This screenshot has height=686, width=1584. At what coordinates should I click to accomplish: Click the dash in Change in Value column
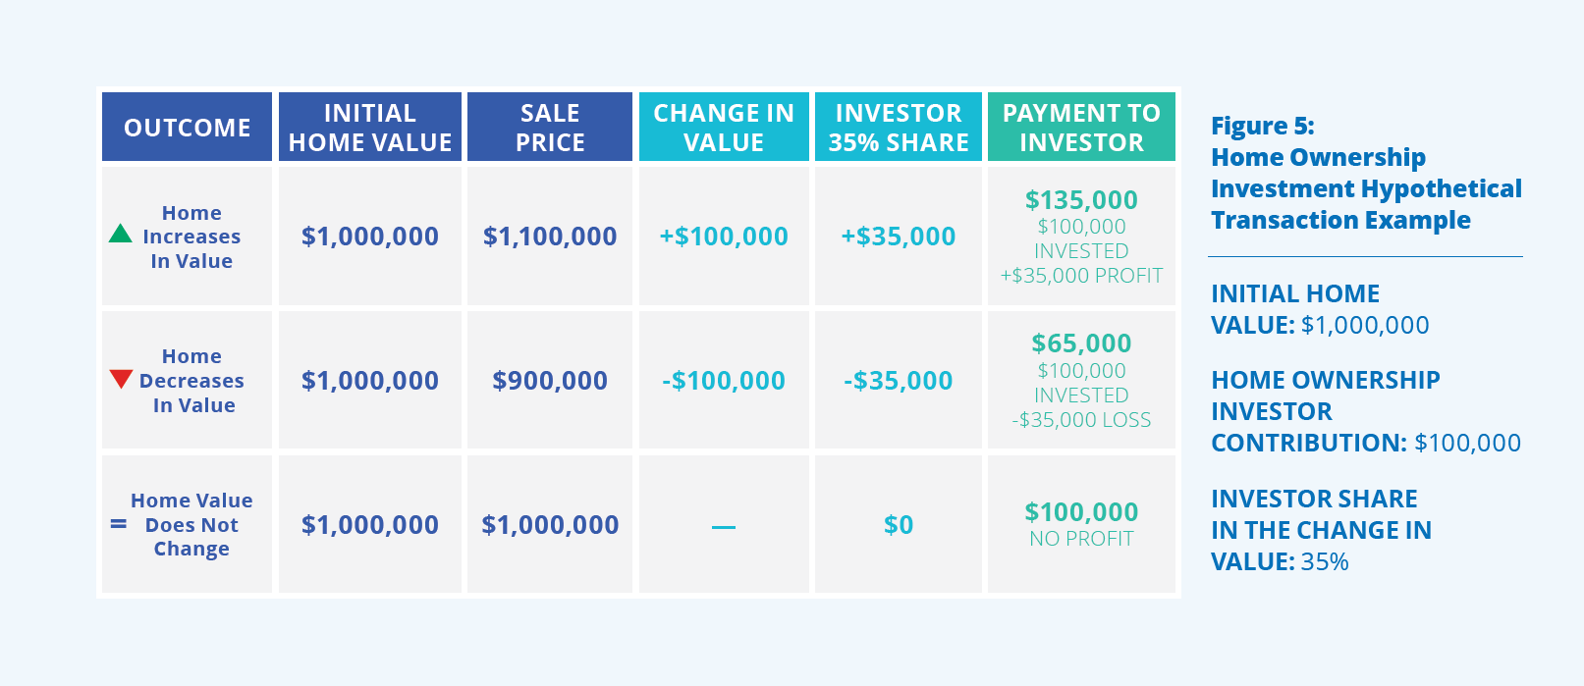[724, 527]
